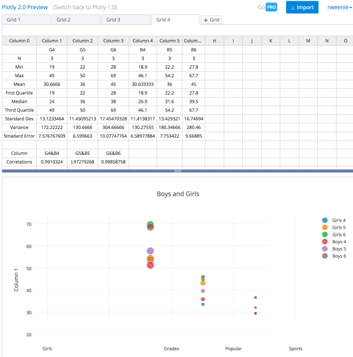Click the Import button
The width and height of the screenshot is (353, 357).
[302, 8]
